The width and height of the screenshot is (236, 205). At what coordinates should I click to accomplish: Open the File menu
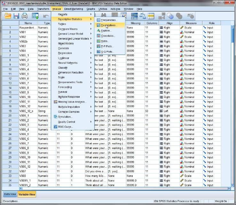pyautogui.click(x=5, y=9)
